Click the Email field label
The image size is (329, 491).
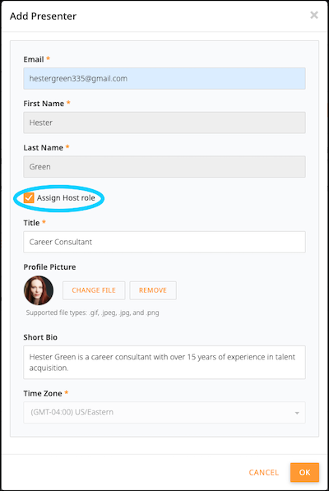pyautogui.click(x=34, y=59)
